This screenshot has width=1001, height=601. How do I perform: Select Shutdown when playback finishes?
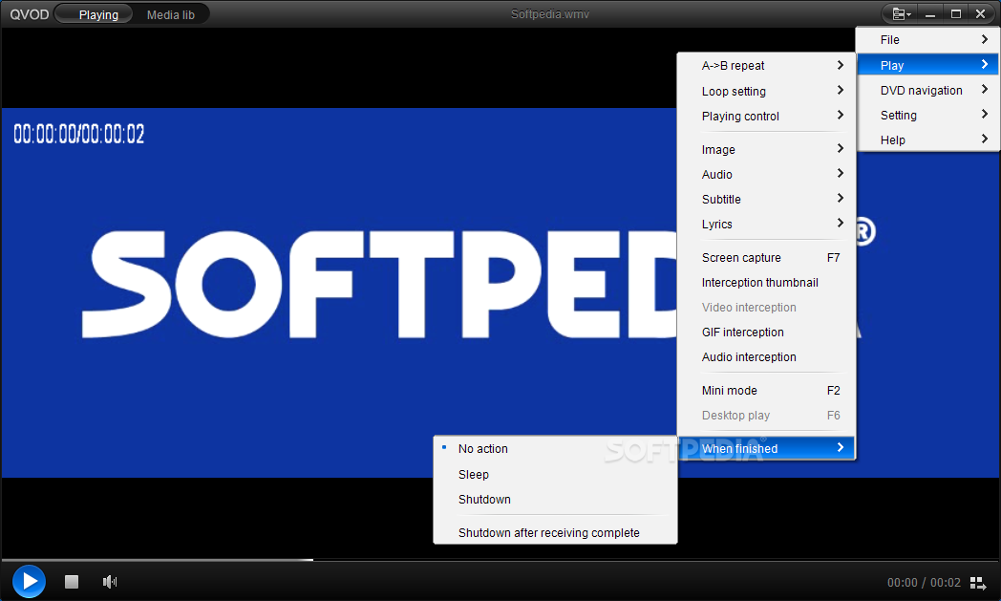point(555,500)
